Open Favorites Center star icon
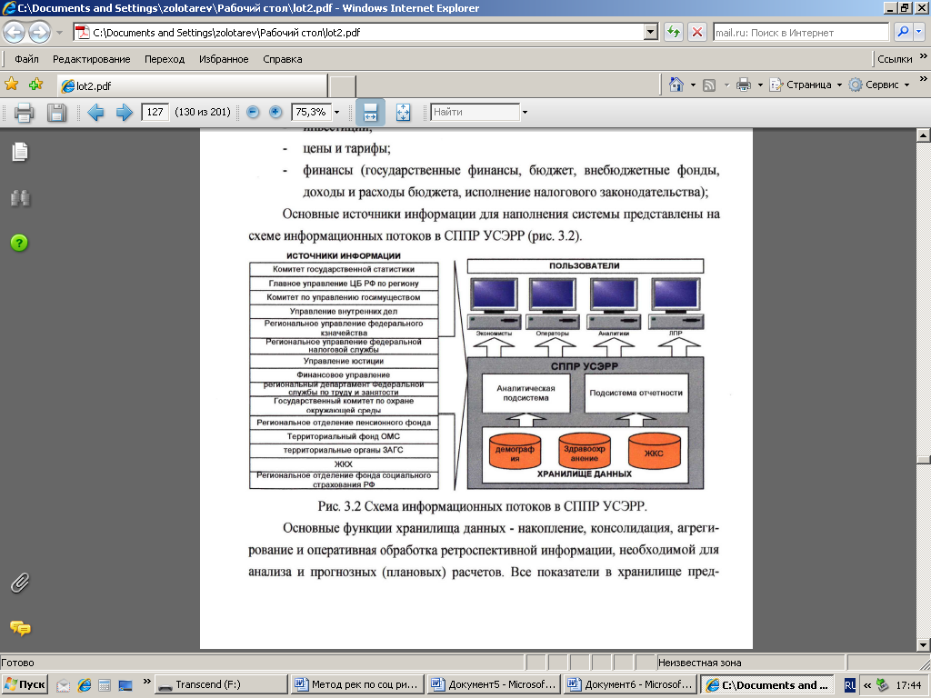 [x=11, y=85]
